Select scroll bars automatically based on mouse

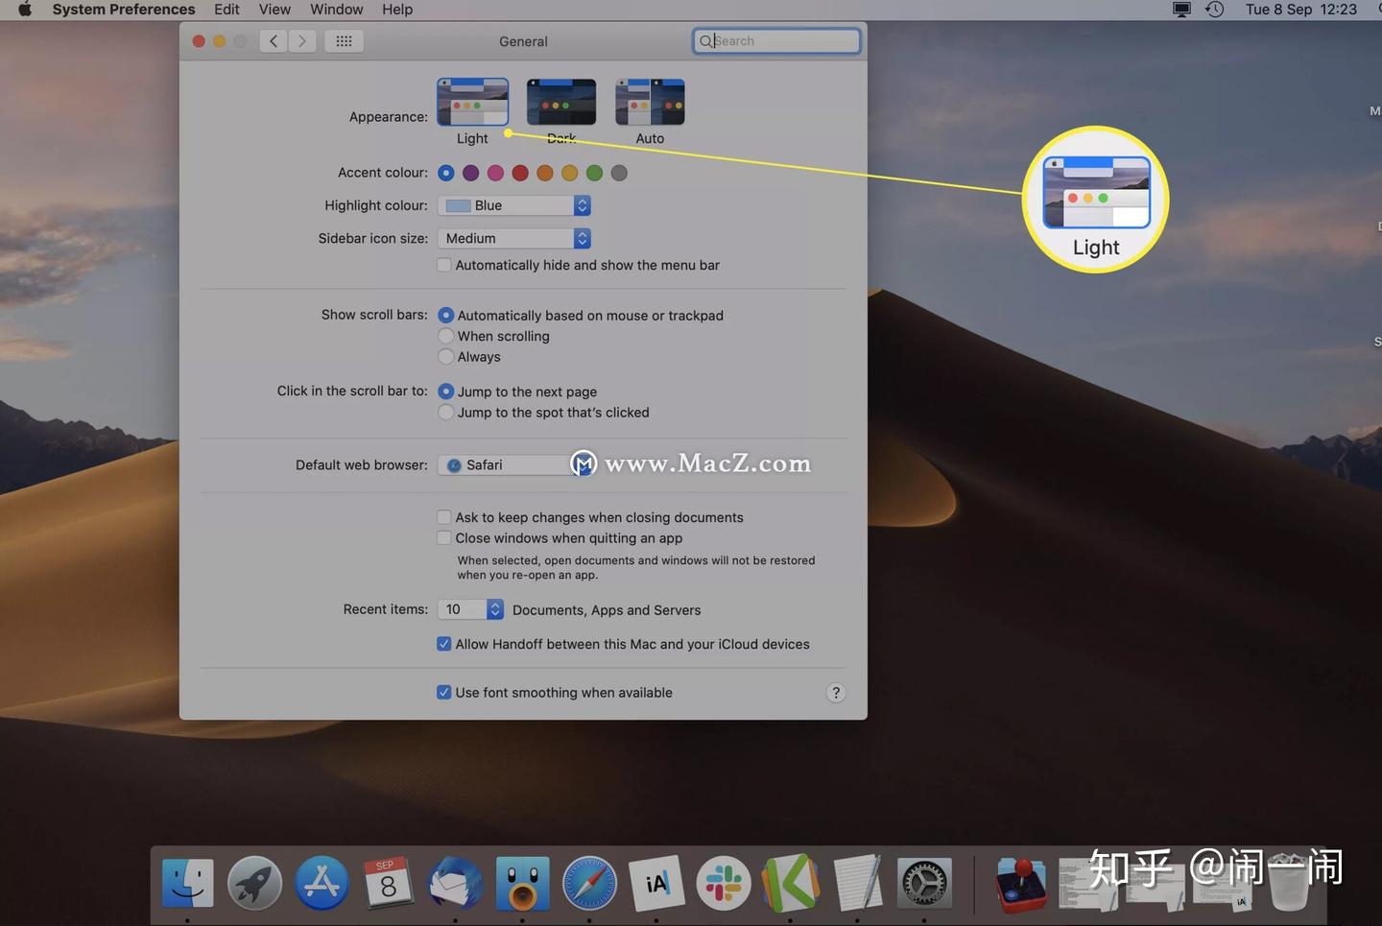445,315
